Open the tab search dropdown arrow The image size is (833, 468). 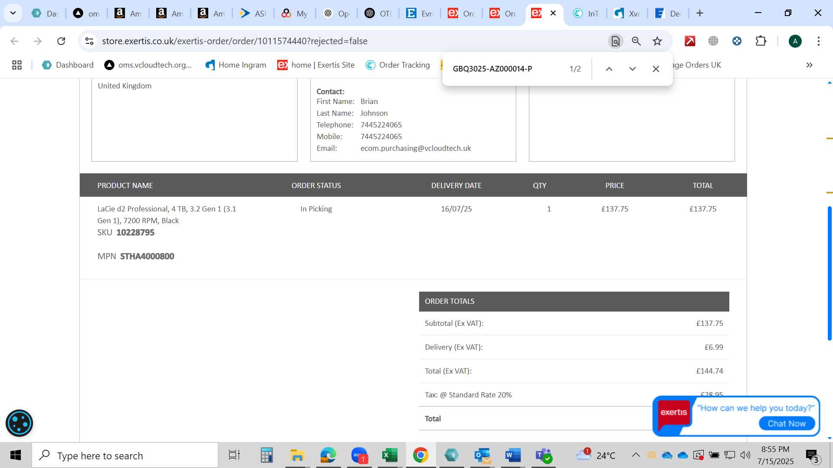coord(13,13)
